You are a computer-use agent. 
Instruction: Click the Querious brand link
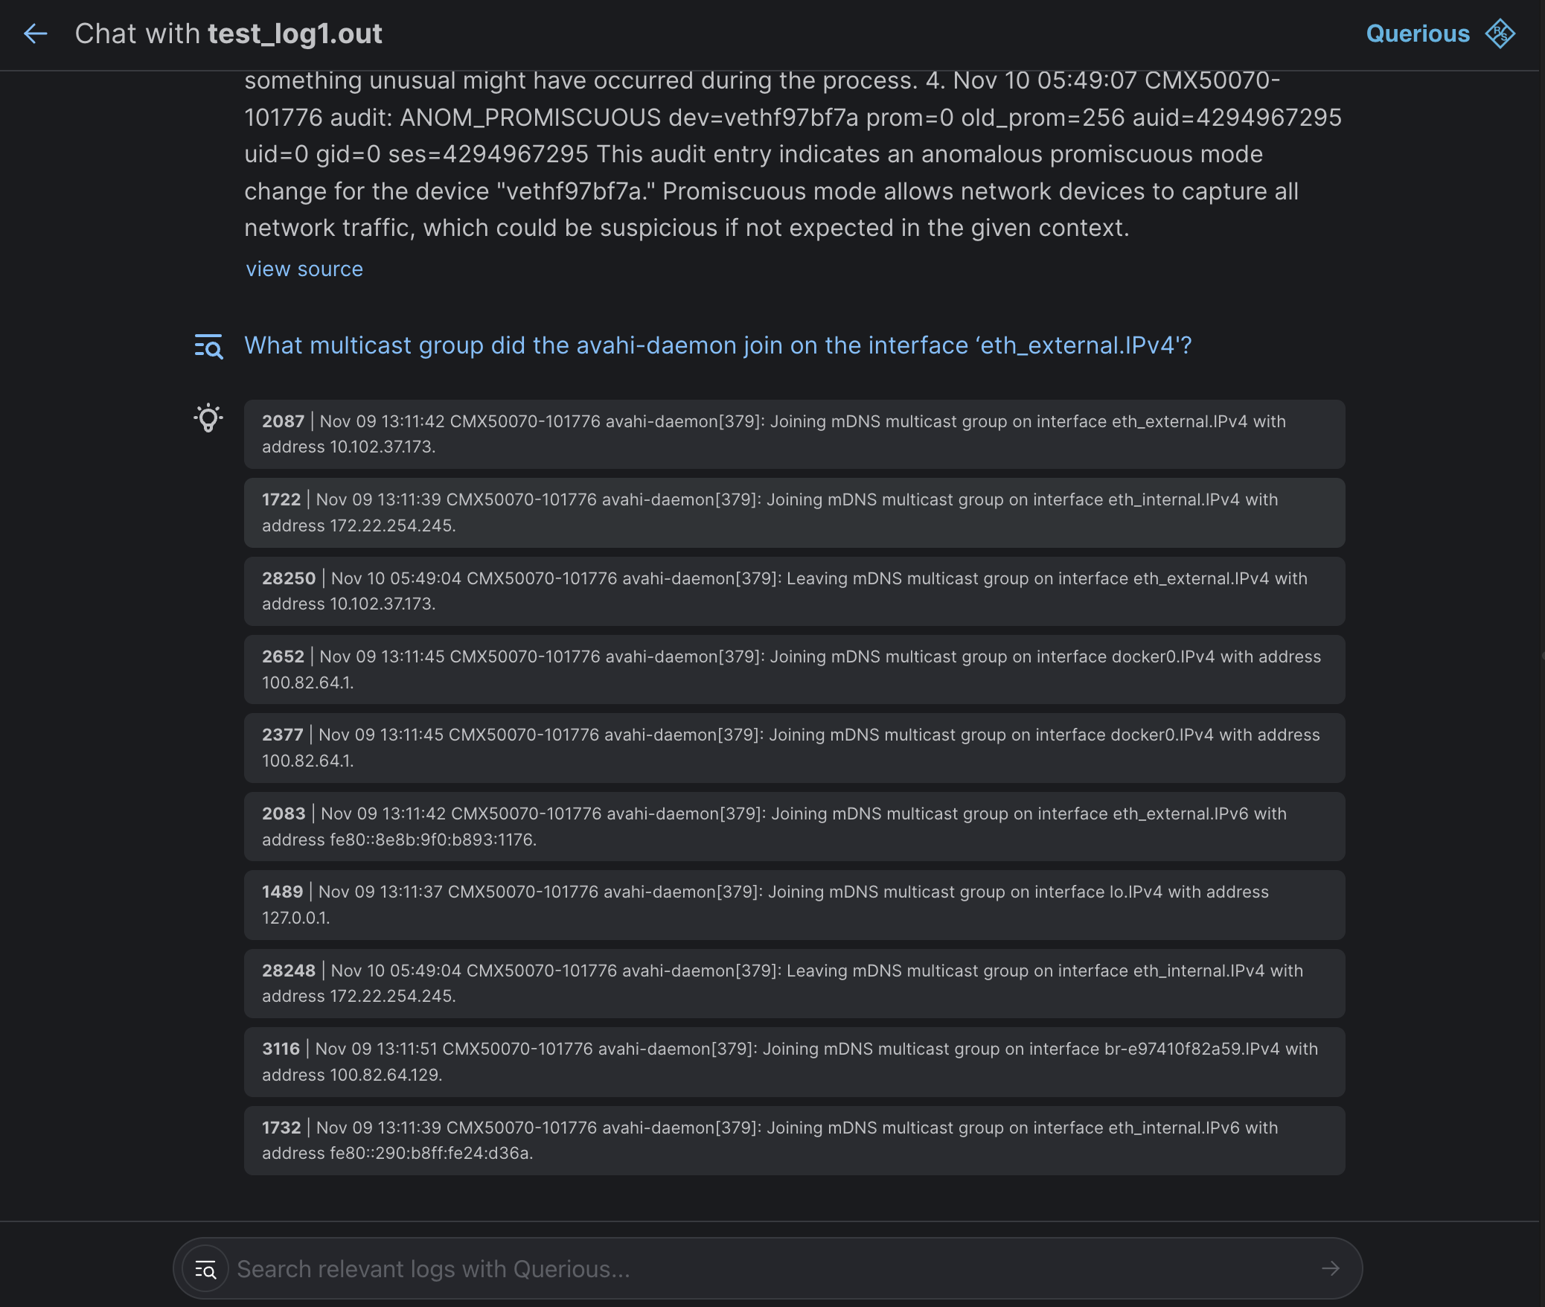point(1417,33)
